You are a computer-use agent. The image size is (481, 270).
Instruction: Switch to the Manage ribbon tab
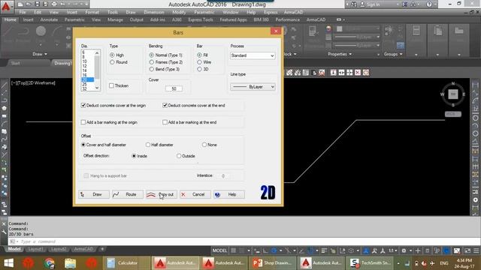[115, 19]
